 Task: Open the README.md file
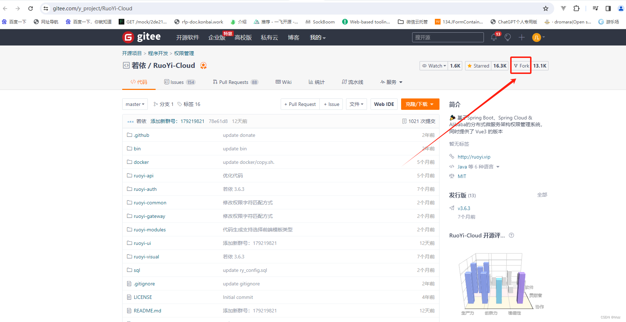pyautogui.click(x=147, y=311)
